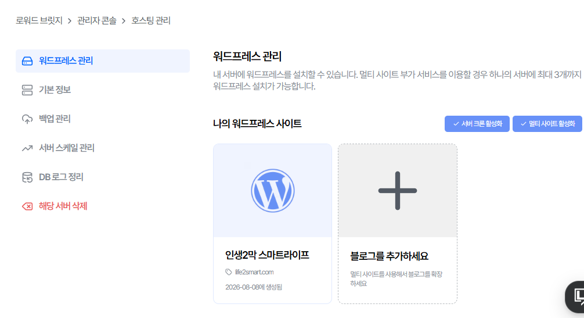Click the chevron after 로워드 브릿지 breadcrumb
584x318 pixels.
[x=70, y=21]
